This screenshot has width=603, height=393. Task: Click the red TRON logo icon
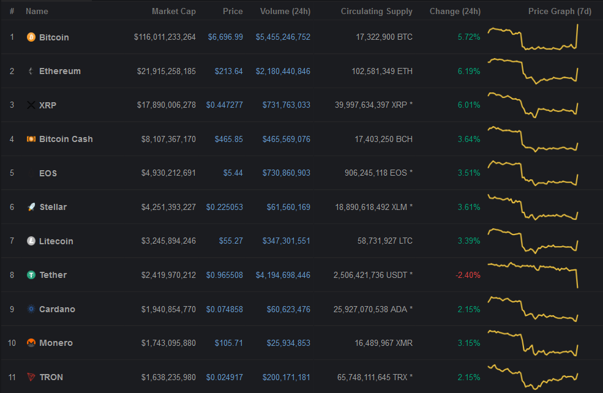point(31,377)
